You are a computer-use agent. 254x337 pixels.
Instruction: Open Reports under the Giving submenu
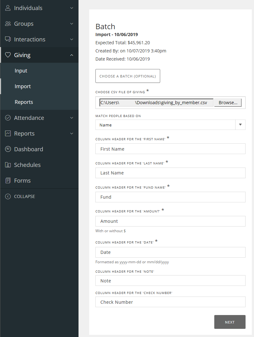[24, 102]
